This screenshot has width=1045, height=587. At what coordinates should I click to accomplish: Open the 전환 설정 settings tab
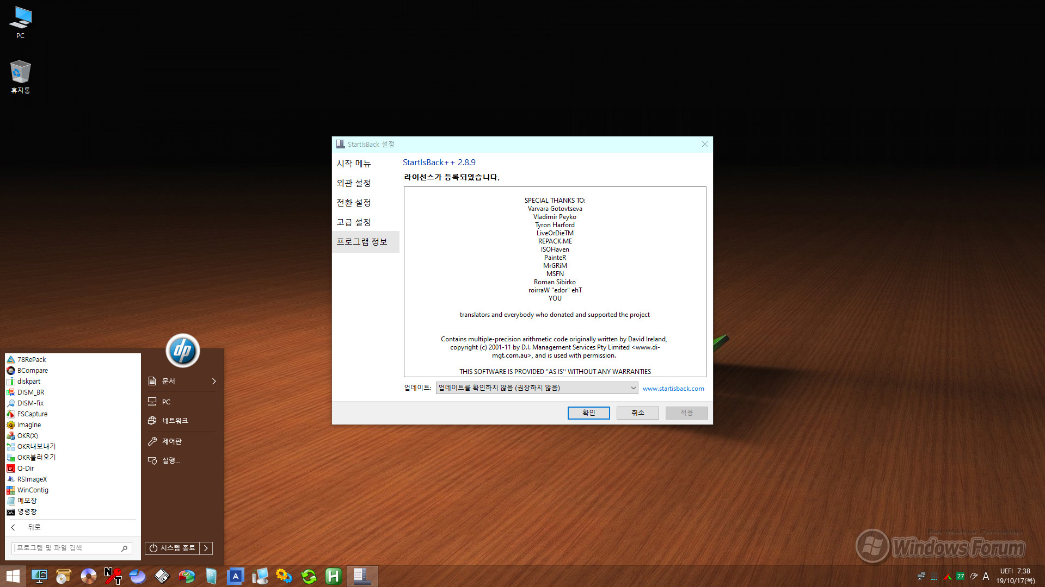[353, 203]
